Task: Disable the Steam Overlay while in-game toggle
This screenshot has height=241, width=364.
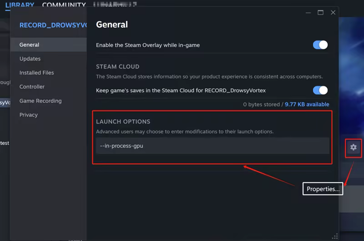Action: [320, 45]
